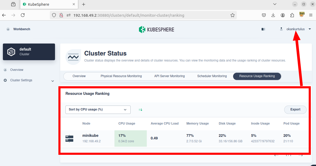This screenshot has height=166, width=316.
Task: Click the Workbench icon in header
Action: pyautogui.click(x=8, y=29)
